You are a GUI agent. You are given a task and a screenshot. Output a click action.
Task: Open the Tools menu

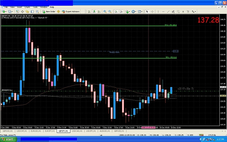(35, 7)
